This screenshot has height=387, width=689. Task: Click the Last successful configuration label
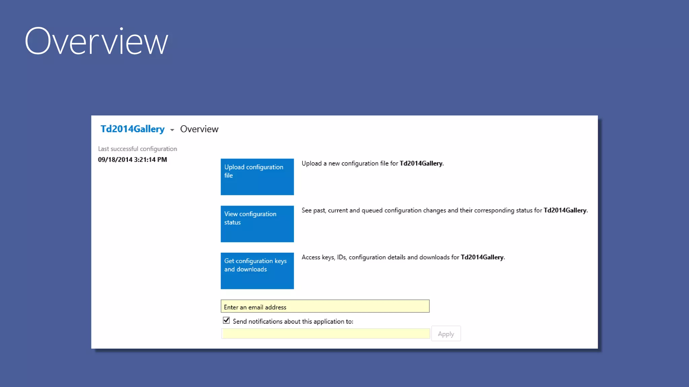click(x=137, y=149)
